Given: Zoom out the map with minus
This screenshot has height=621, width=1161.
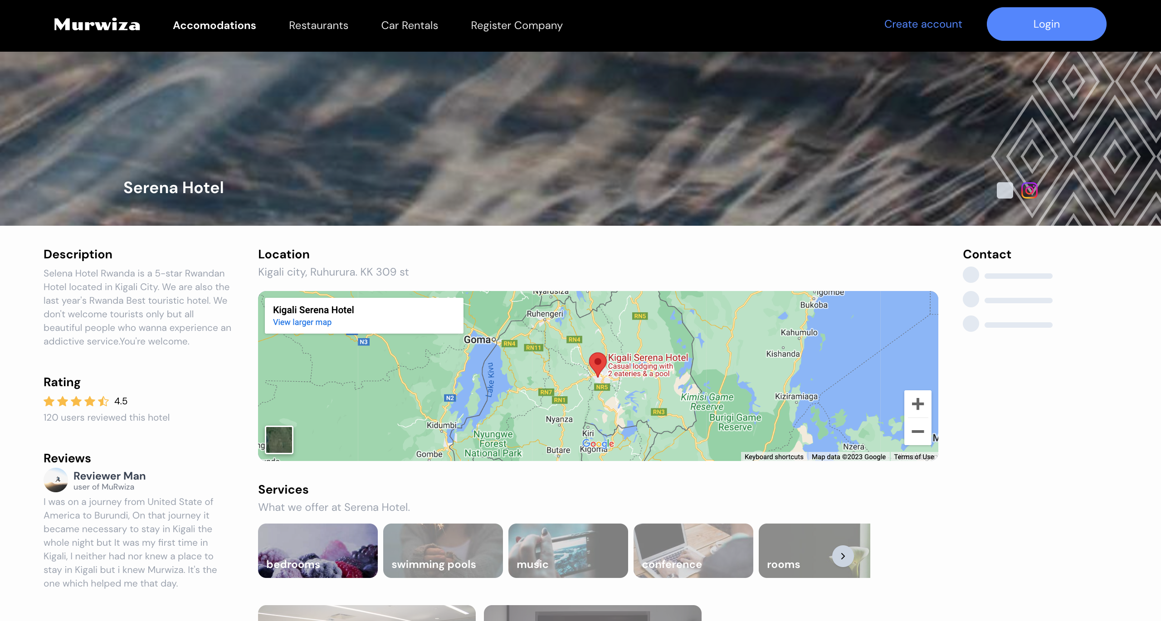Looking at the screenshot, I should (x=918, y=432).
